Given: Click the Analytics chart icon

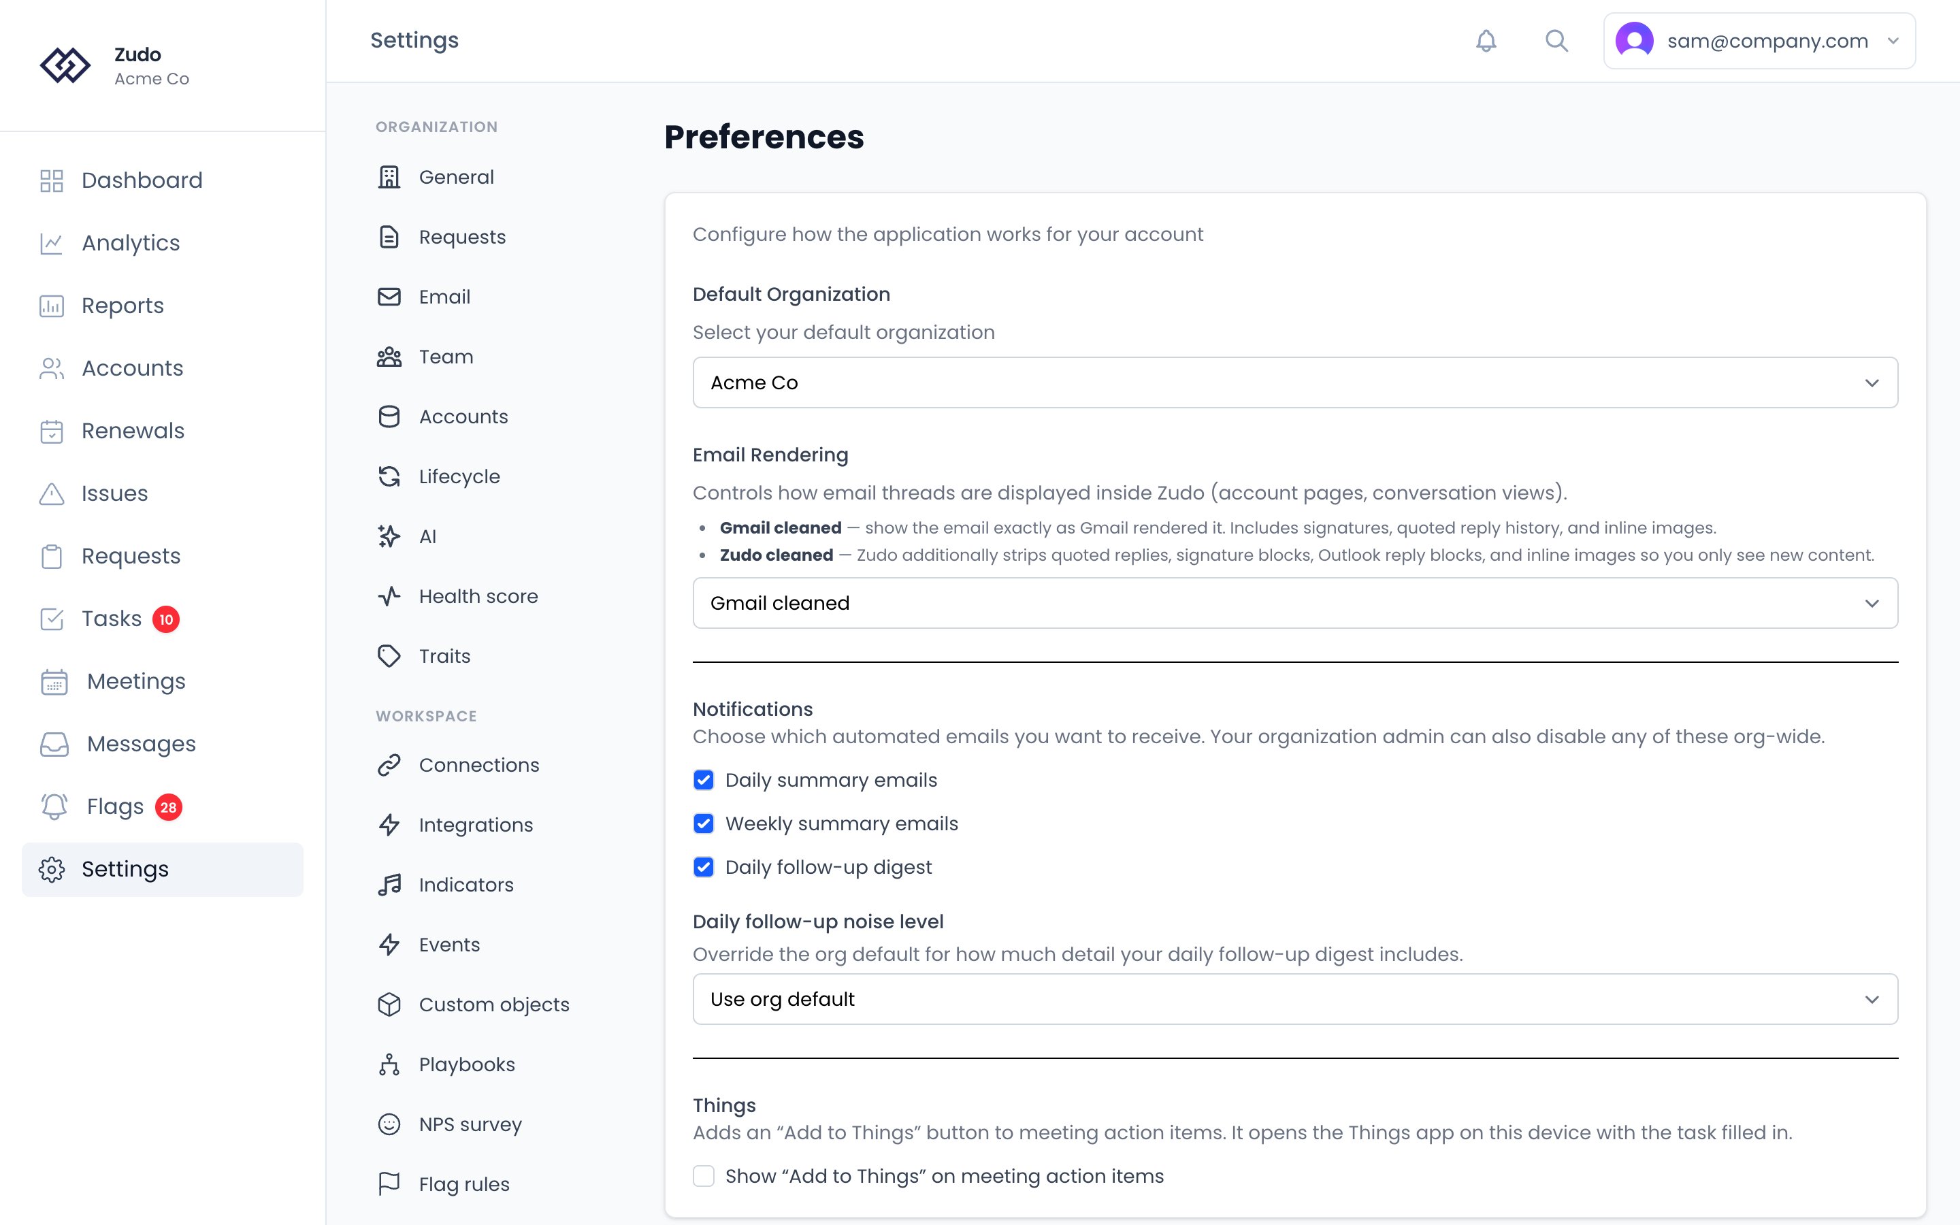Looking at the screenshot, I should click(x=52, y=243).
